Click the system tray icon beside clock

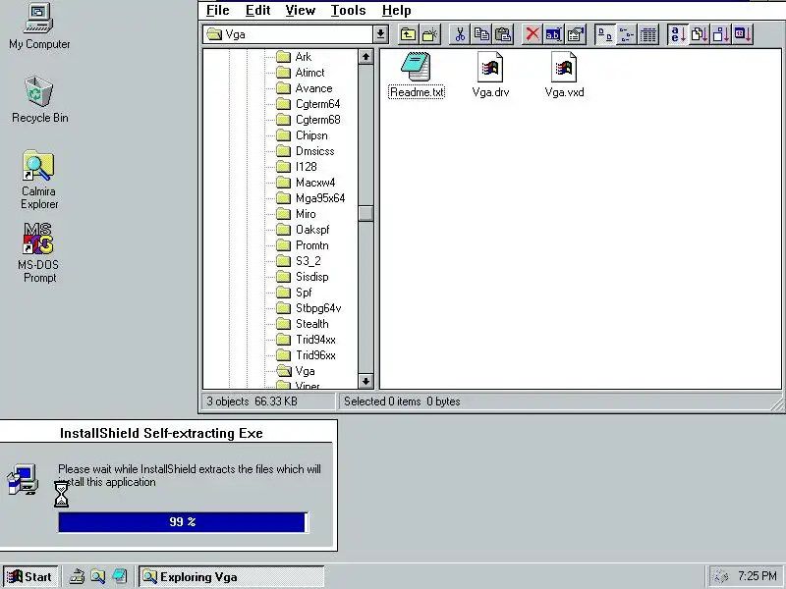click(x=720, y=576)
